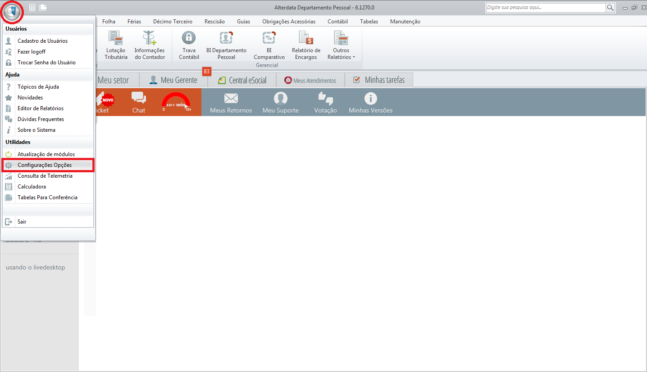Image resolution: width=647 pixels, height=372 pixels.
Task: Click Sair to exit
Action: click(x=48, y=222)
